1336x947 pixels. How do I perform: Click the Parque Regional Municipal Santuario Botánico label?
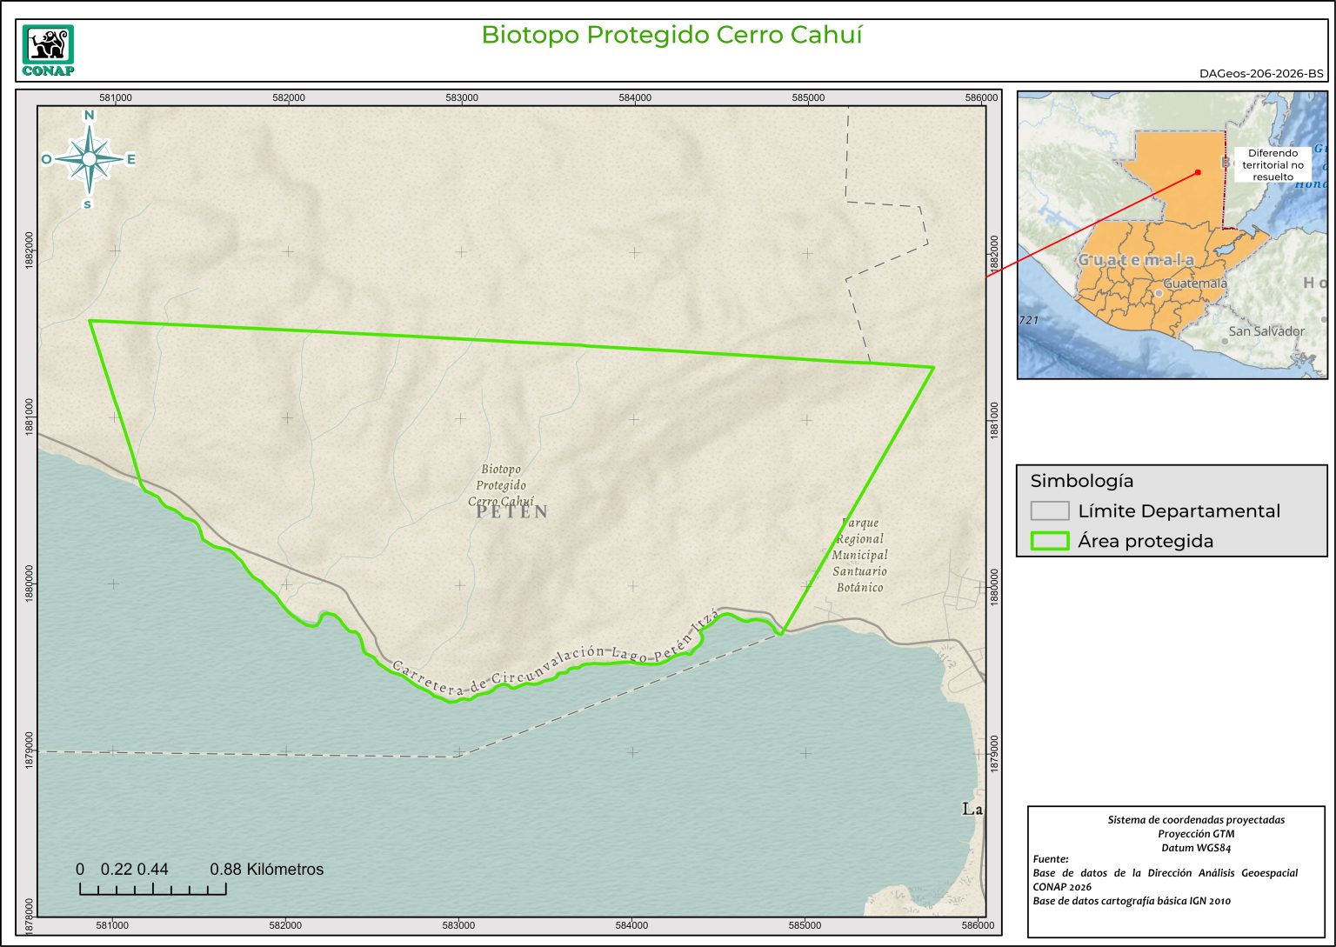[859, 555]
